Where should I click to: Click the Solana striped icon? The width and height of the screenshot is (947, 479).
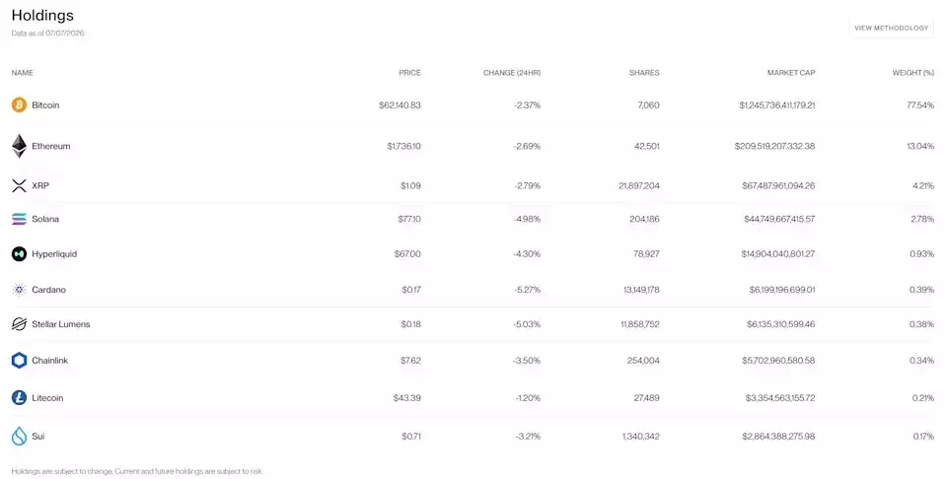(x=20, y=219)
